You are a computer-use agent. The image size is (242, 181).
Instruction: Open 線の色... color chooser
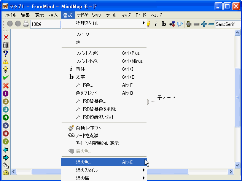(104, 162)
